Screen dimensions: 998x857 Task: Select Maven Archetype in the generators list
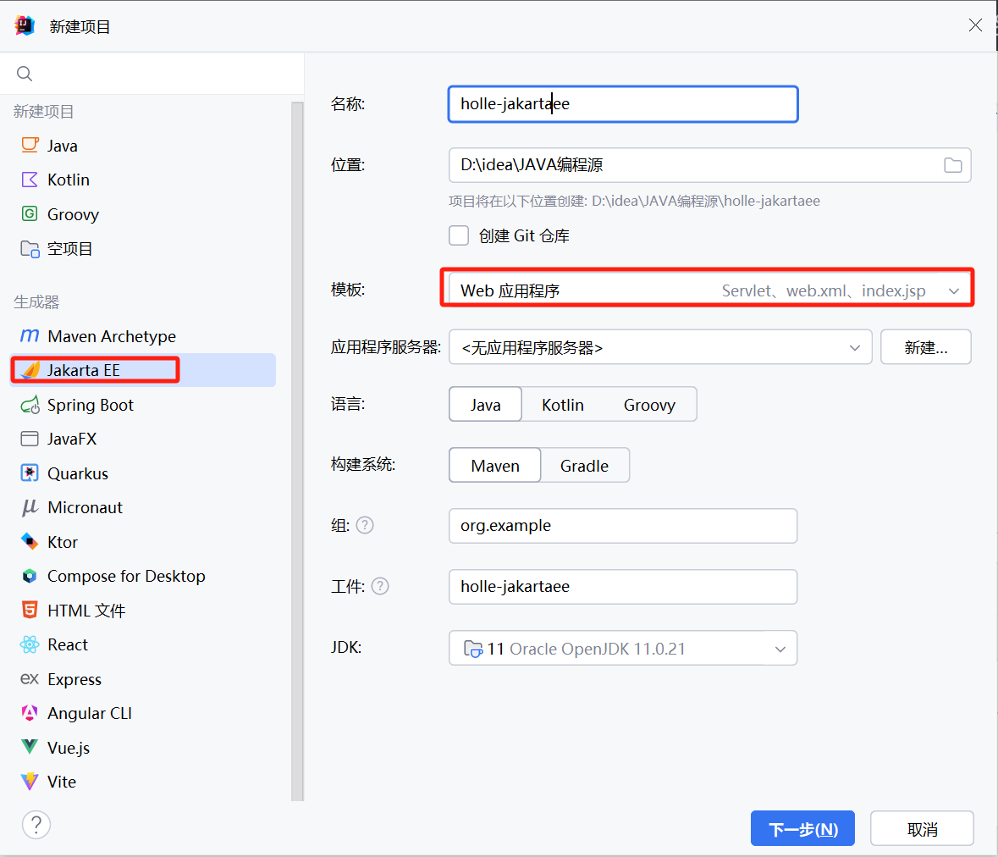click(112, 336)
